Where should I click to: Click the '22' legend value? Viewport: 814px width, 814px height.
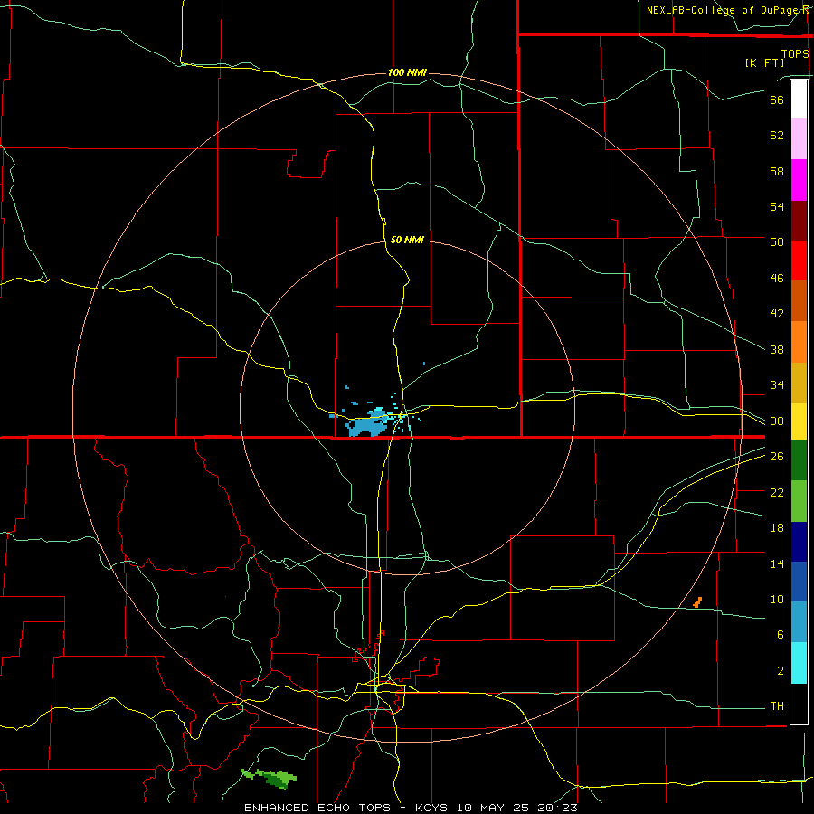[x=777, y=492]
